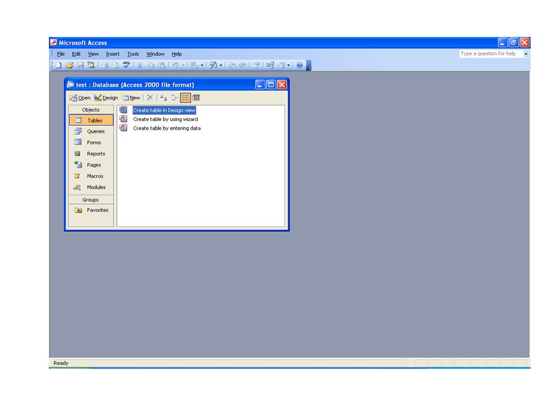Expand the OfficeLinks dropdown arrow

click(202, 65)
